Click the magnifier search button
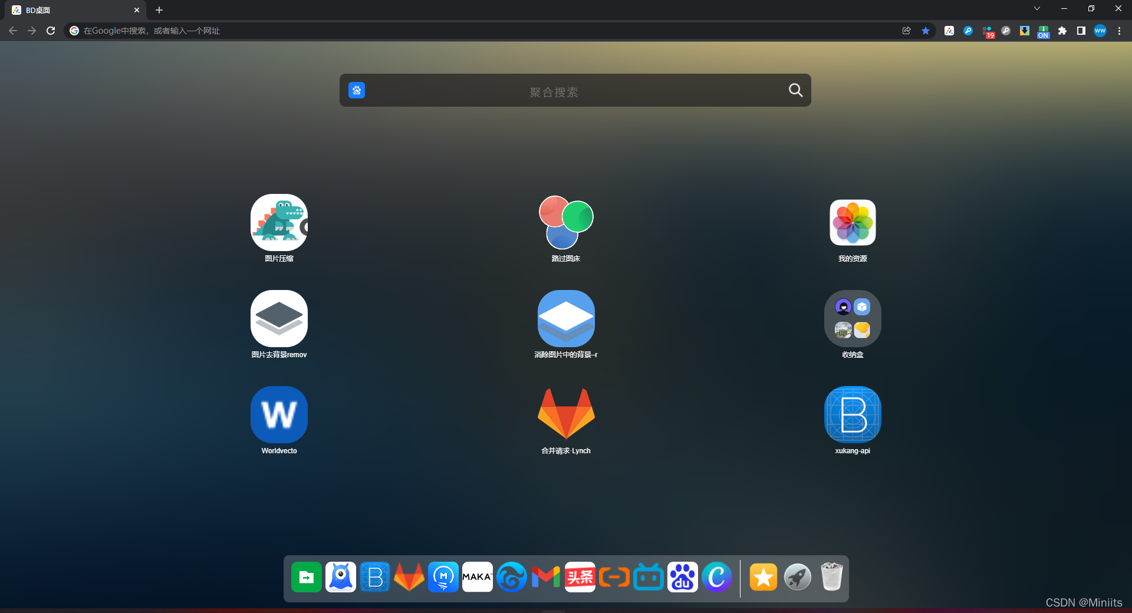 coord(795,90)
